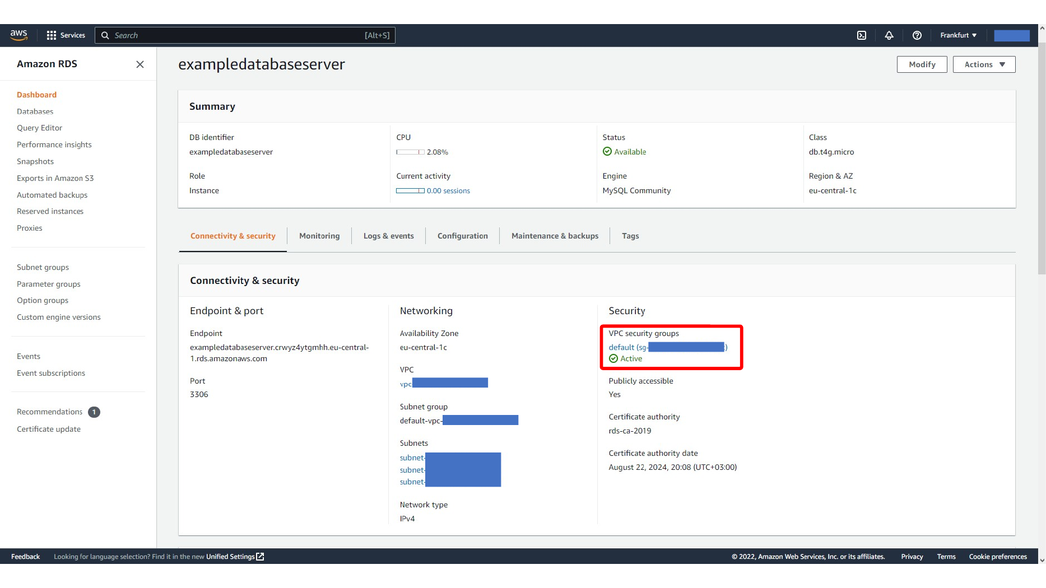Click the green Available status check icon
This screenshot has width=1046, height=588.
(607, 152)
